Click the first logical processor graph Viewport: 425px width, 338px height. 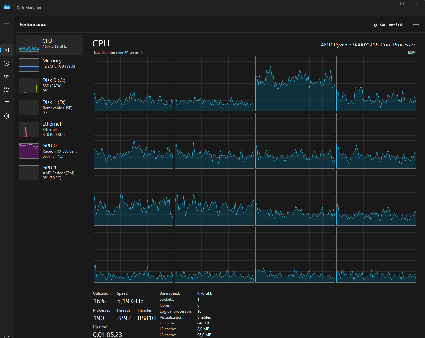click(133, 84)
